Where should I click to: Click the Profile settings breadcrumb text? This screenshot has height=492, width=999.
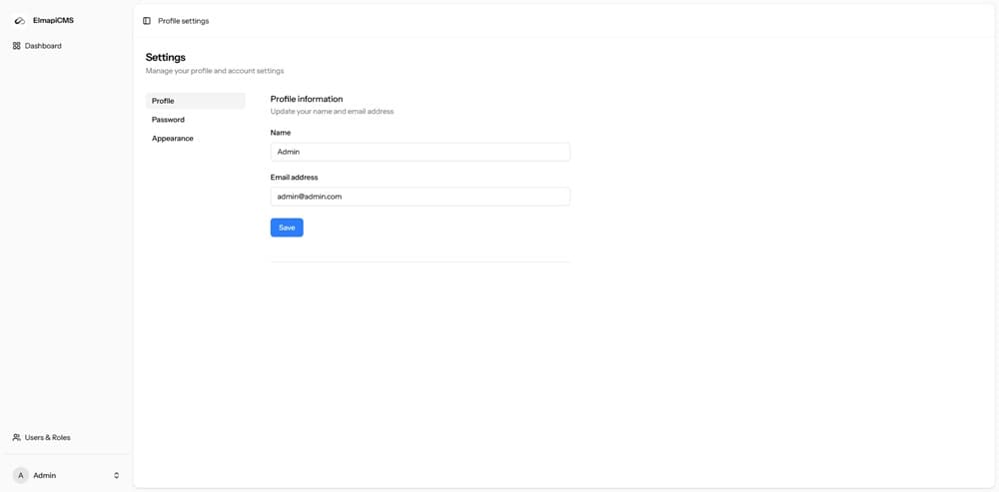[x=184, y=21]
